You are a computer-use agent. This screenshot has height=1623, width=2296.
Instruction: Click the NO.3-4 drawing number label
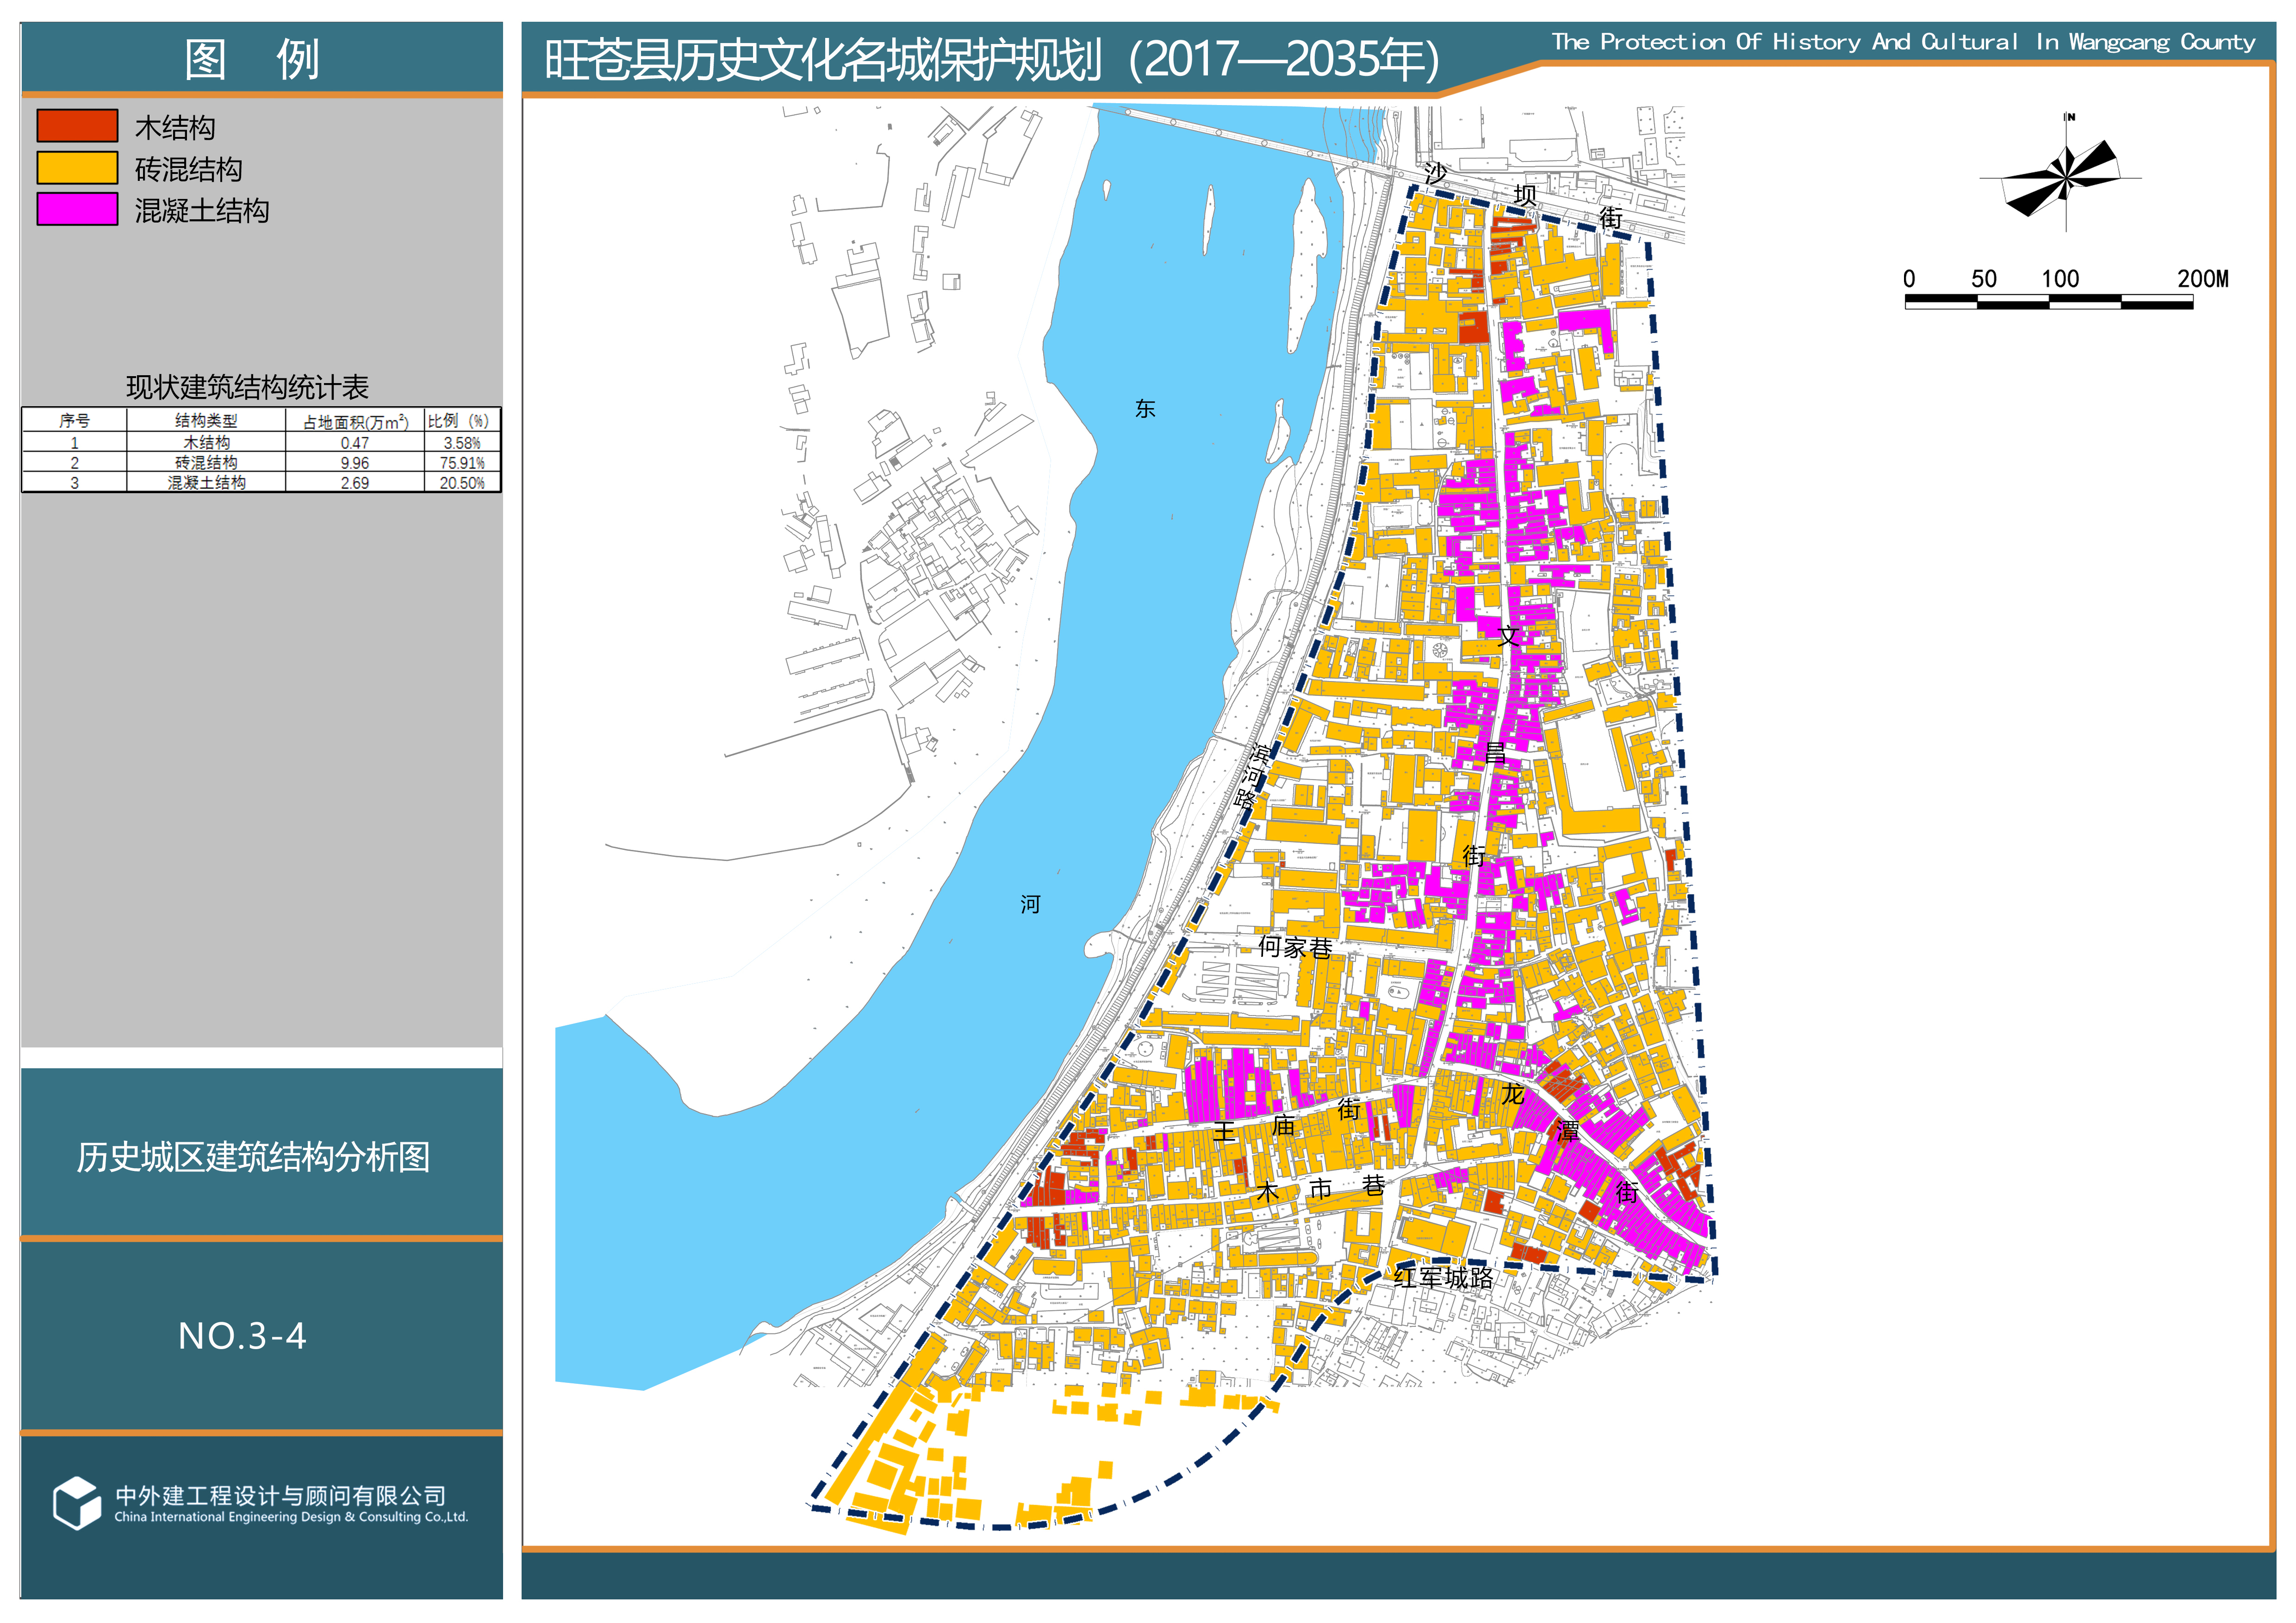pos(242,1336)
